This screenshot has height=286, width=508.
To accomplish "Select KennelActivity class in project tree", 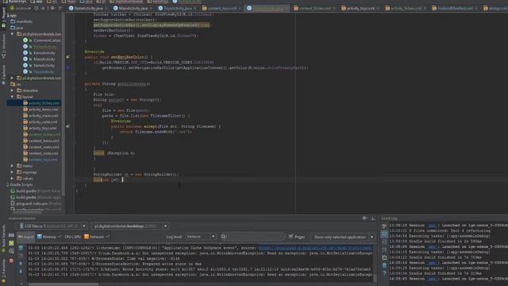I will (x=44, y=53).
